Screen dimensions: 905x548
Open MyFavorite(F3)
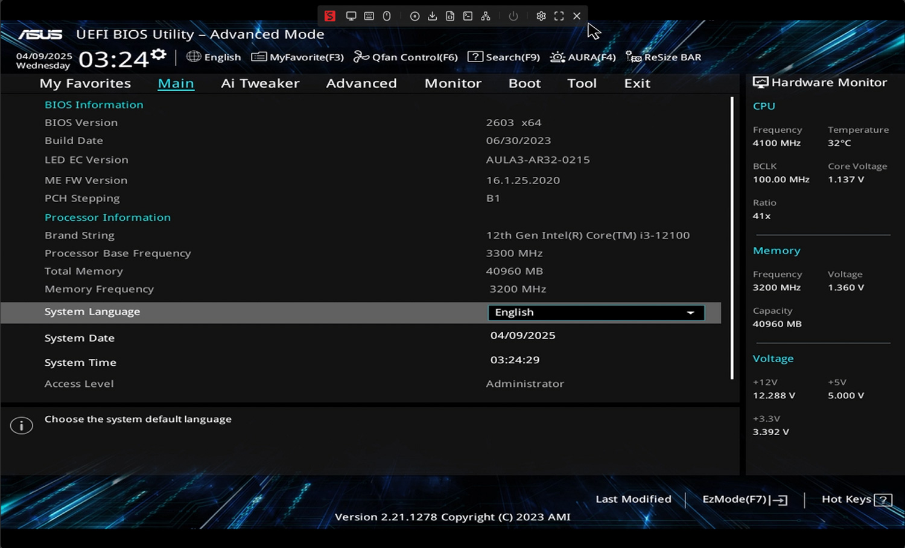(x=297, y=57)
